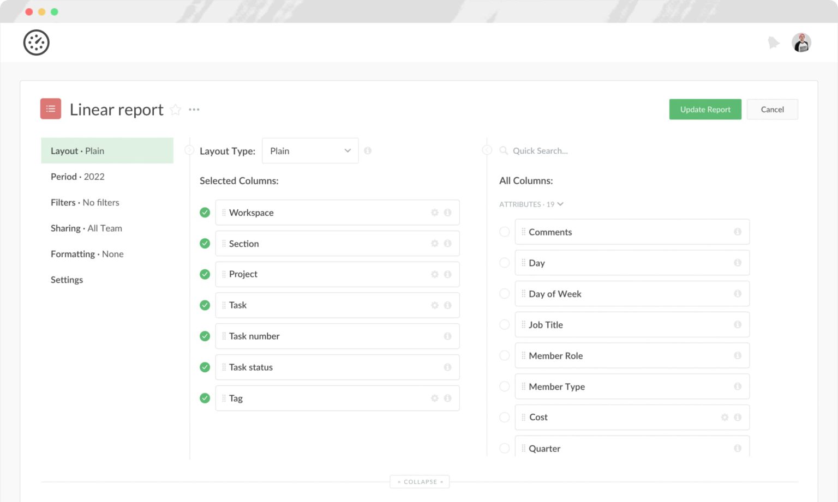The height and width of the screenshot is (502, 838).
Task: Switch to the Period 2022 section
Action: click(x=77, y=177)
